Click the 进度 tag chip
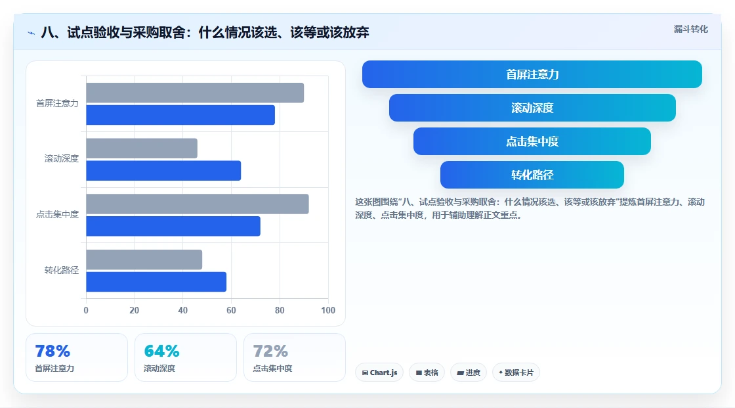Screen dimensions: 735x408 pyautogui.click(x=469, y=373)
